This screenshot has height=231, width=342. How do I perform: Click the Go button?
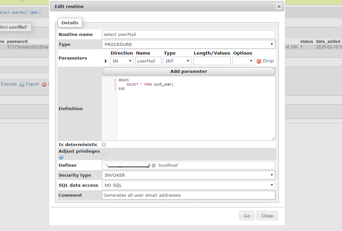pos(247,216)
